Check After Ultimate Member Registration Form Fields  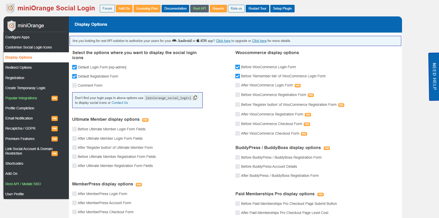click(74, 166)
